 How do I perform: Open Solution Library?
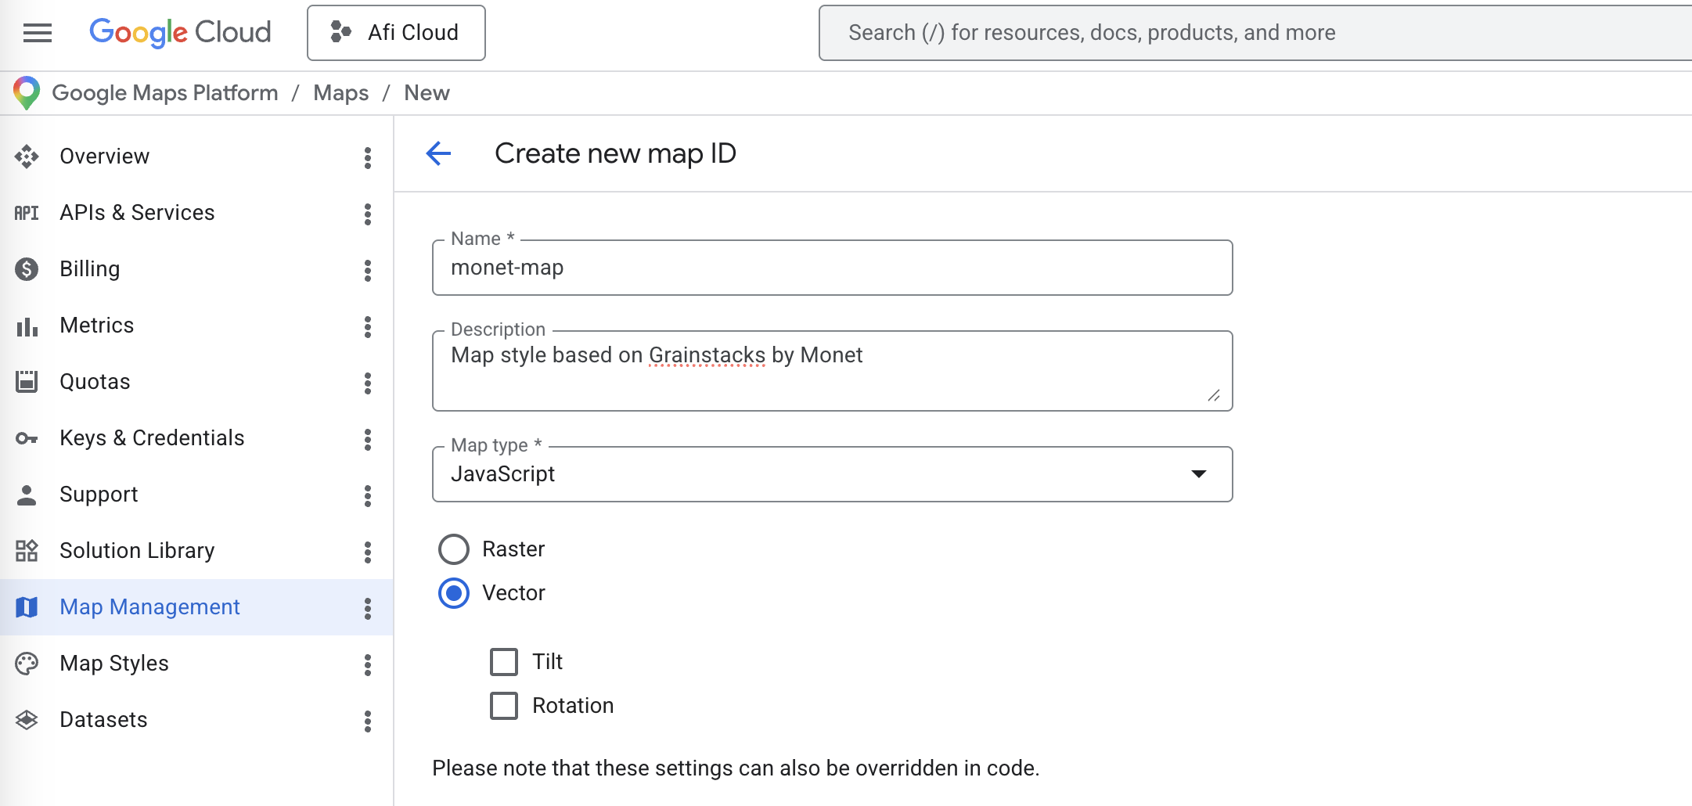(x=137, y=551)
